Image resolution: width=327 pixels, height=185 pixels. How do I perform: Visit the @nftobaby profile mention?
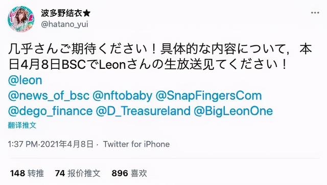pos(122,96)
